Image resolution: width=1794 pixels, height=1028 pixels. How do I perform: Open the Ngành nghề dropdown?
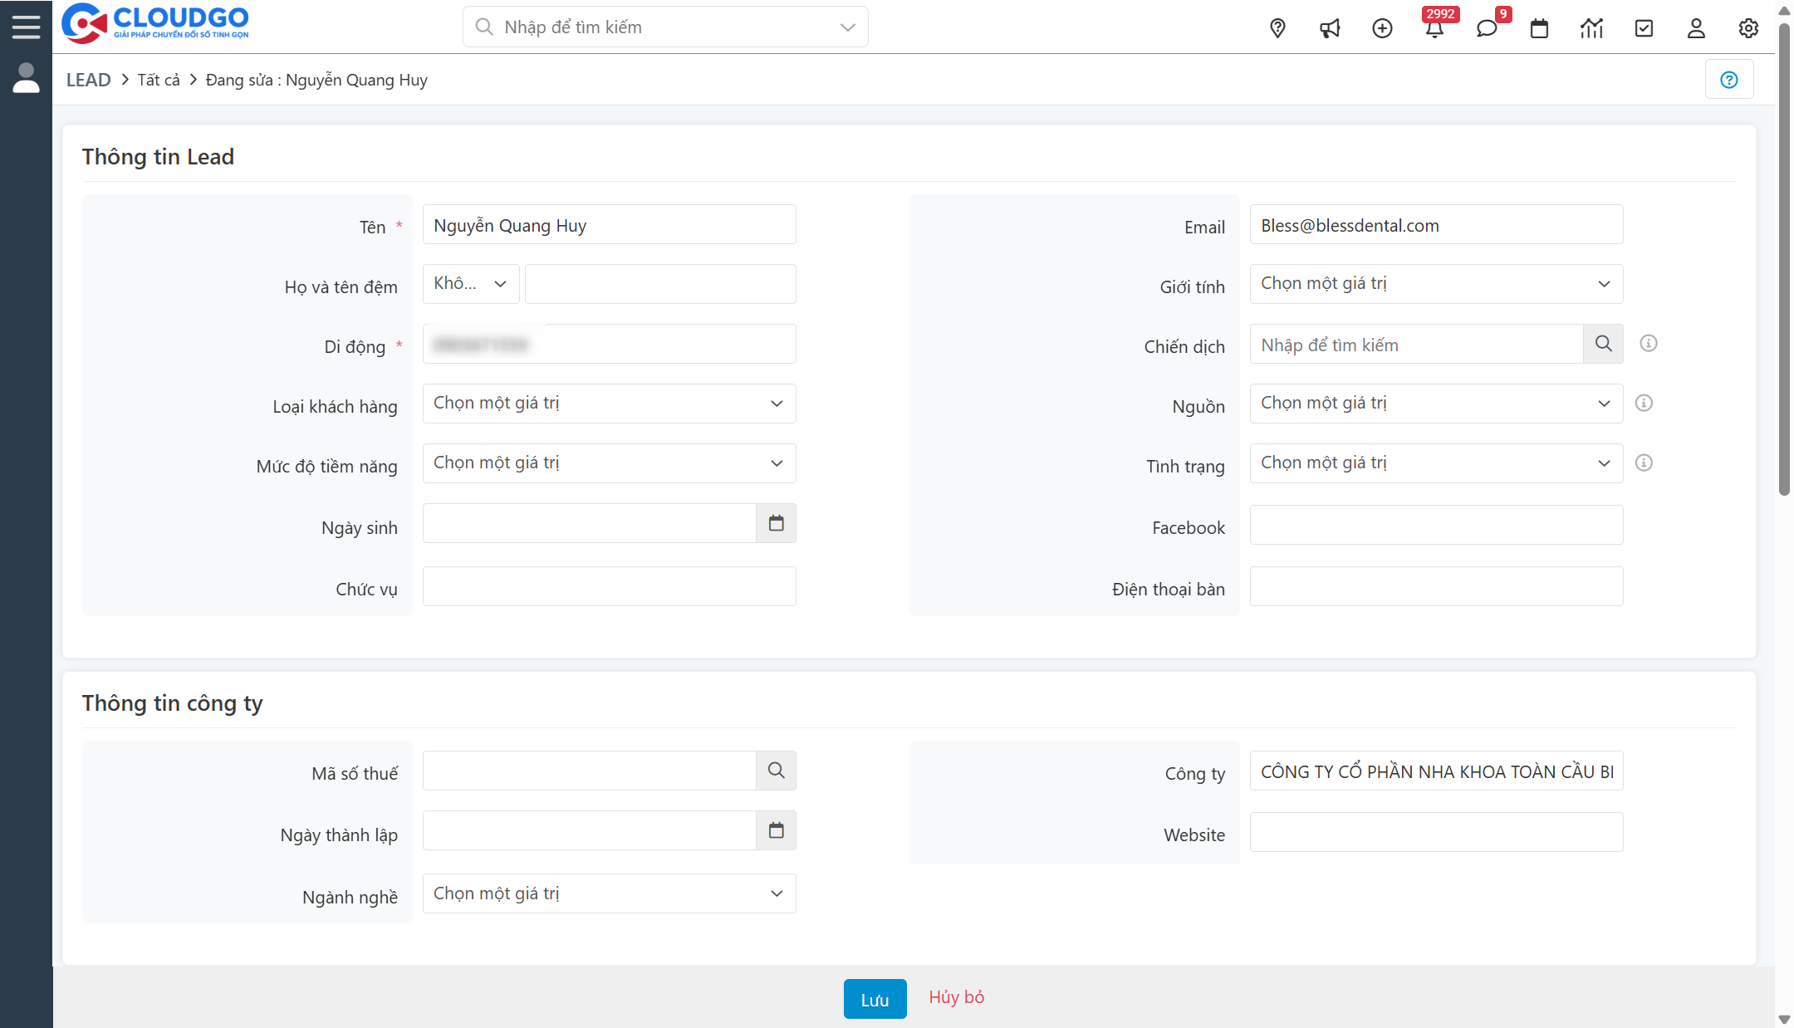pos(609,893)
